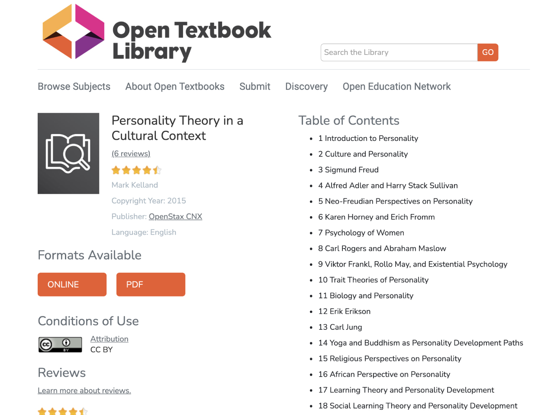Screen dimensions: 554x415
Task: Click the star rating below Learn more about reviews
Action: pos(63,411)
